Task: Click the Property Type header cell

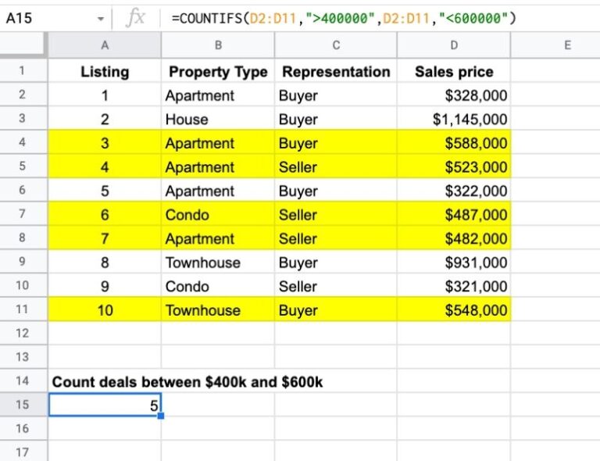Action: click(218, 72)
